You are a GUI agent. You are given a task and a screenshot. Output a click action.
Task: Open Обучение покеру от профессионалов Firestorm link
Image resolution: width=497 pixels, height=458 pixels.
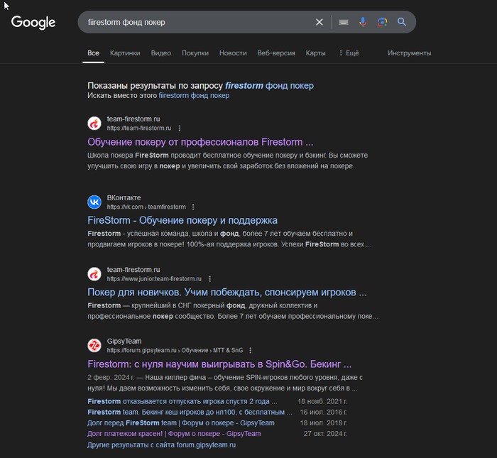click(200, 142)
